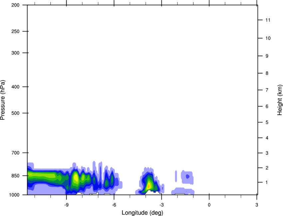283x216 pixels.
Task: Pick the 2 km height label
Action: (x=267, y=168)
